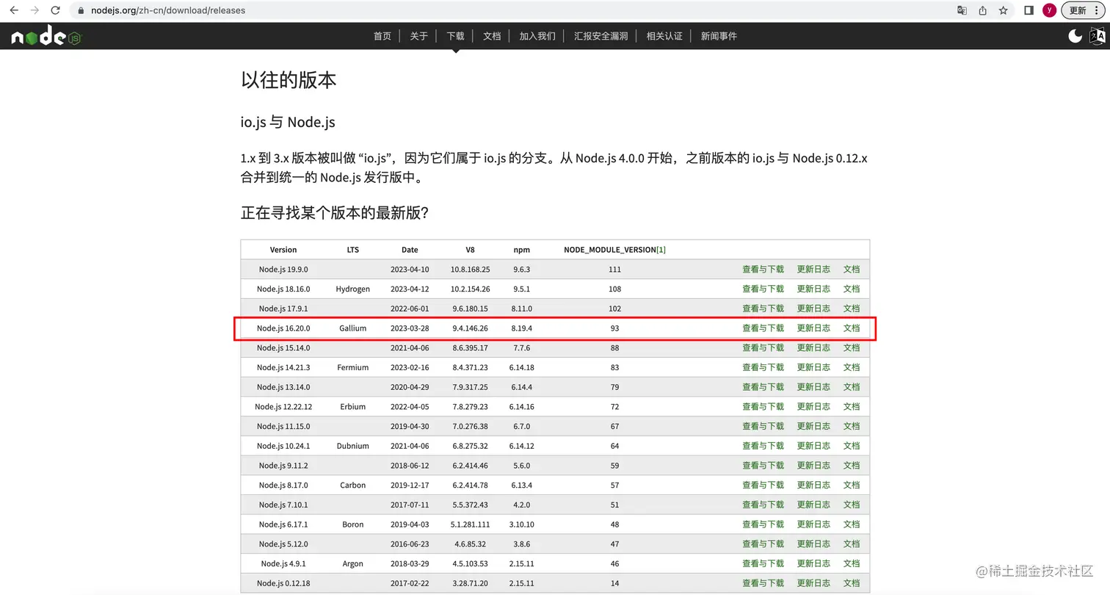Click 查看与下载 for Node.js 4.9.1
Image resolution: width=1110 pixels, height=595 pixels.
coord(763,563)
